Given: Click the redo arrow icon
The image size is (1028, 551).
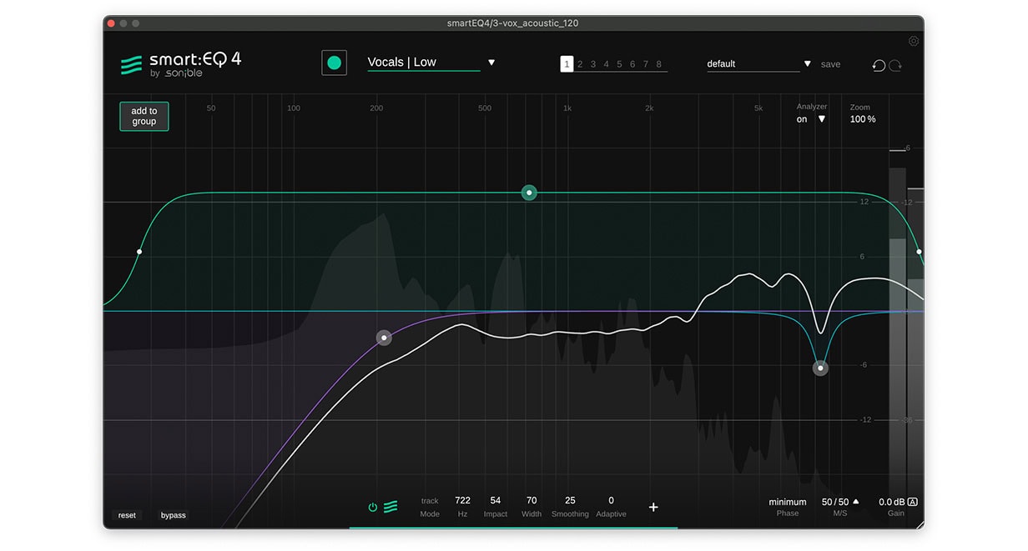Looking at the screenshot, I should [895, 65].
